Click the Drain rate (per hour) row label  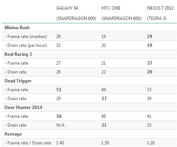tap(26, 45)
